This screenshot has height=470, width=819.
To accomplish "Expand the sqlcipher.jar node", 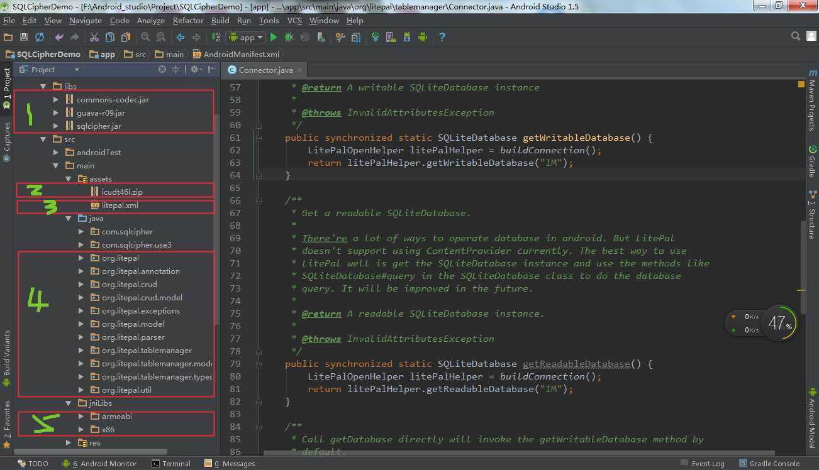I will 57,126.
